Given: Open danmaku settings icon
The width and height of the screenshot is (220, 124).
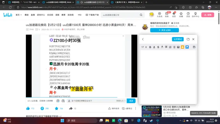Looking at the screenshot, I should 63,101.
